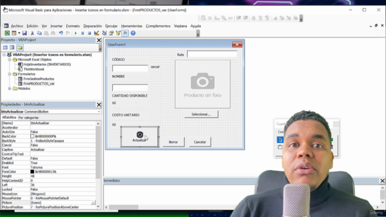The height and width of the screenshot is (217, 386).
Task: Switch to the Por categorías tab
Action: [x=28, y=118]
